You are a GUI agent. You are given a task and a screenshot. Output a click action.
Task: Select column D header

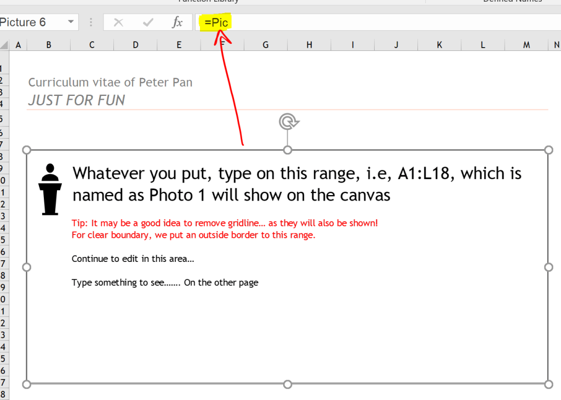click(x=135, y=45)
